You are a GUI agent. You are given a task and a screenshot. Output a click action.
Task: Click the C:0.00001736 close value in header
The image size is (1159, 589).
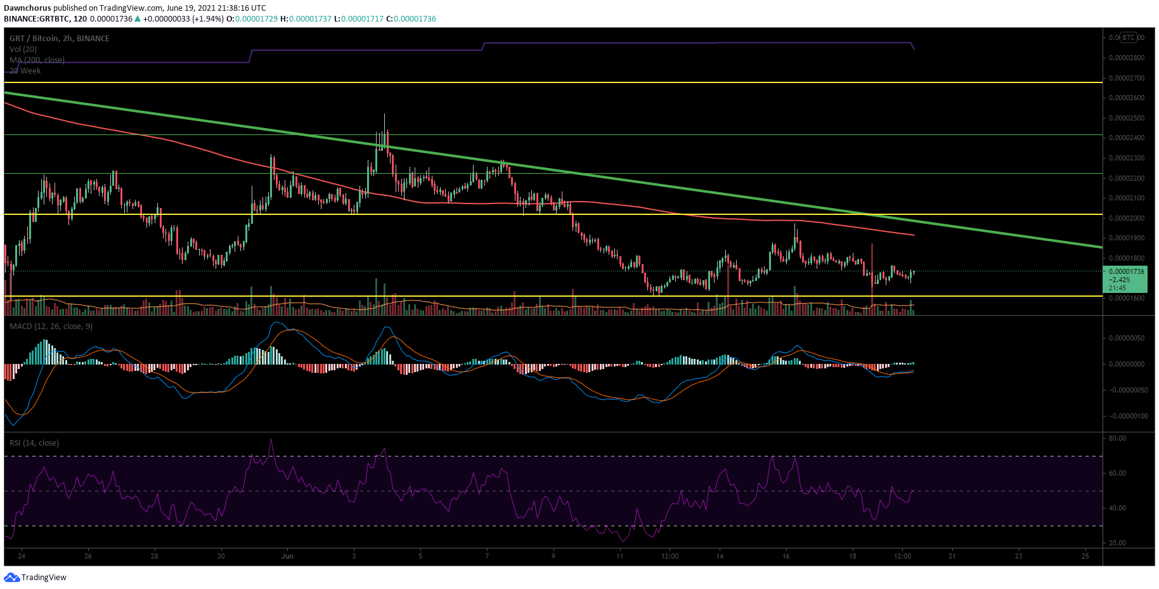tap(411, 19)
